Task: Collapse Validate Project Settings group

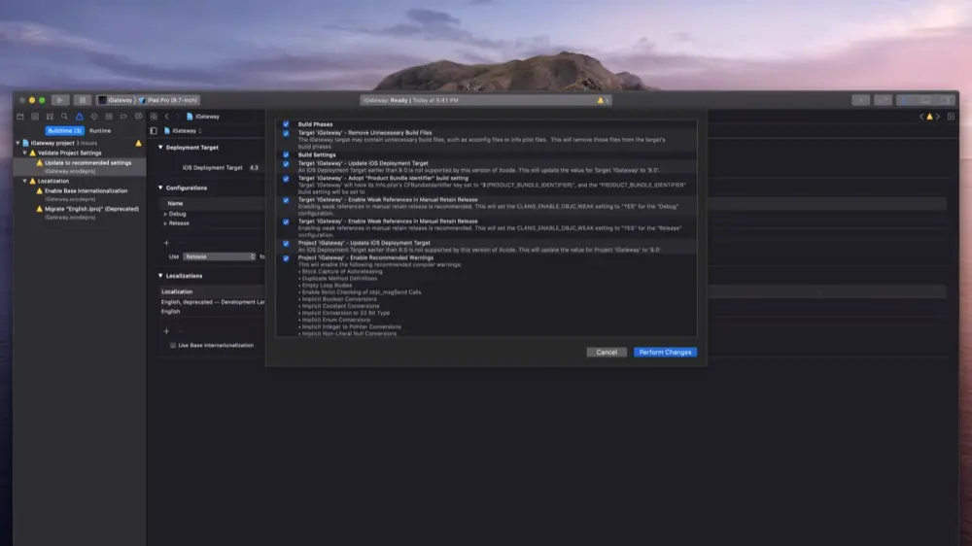Action: pyautogui.click(x=25, y=153)
